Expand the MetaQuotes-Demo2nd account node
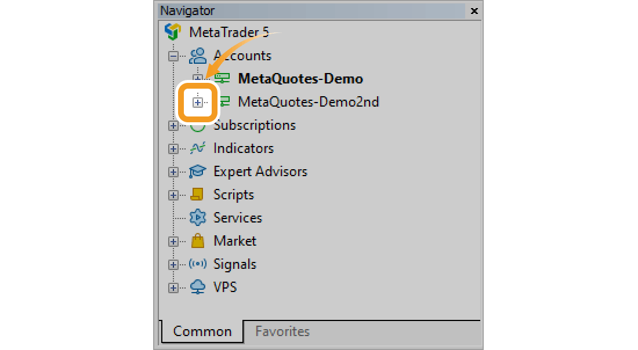The width and height of the screenshot is (638, 350). click(x=197, y=103)
